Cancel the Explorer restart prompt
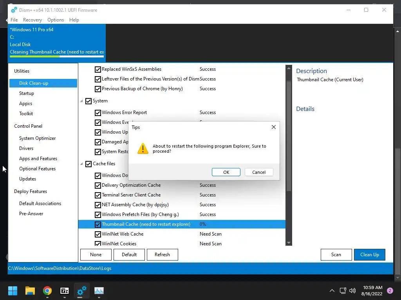 pos(259,172)
